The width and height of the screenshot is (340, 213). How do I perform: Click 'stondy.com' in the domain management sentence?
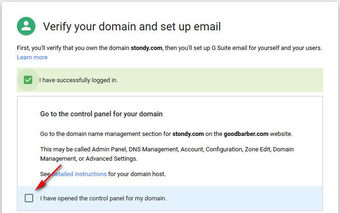pos(188,134)
